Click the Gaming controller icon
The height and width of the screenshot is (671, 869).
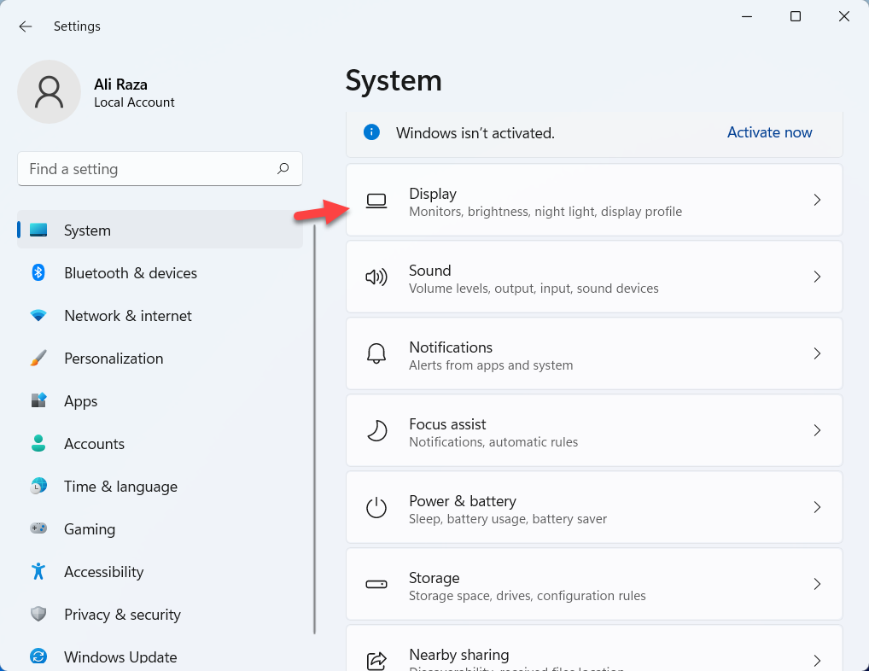38,529
